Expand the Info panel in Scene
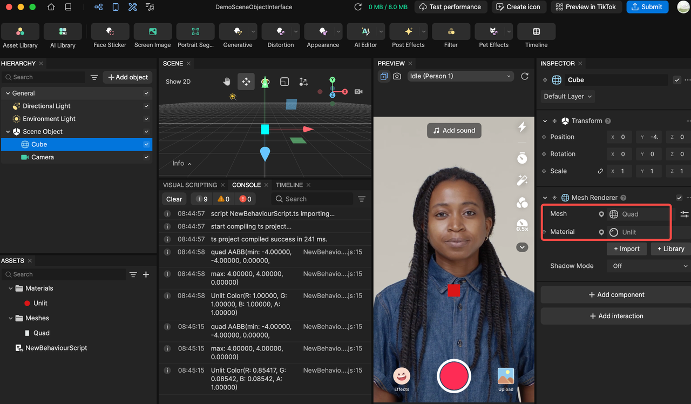Screen dimensions: 691x404 tap(182, 163)
